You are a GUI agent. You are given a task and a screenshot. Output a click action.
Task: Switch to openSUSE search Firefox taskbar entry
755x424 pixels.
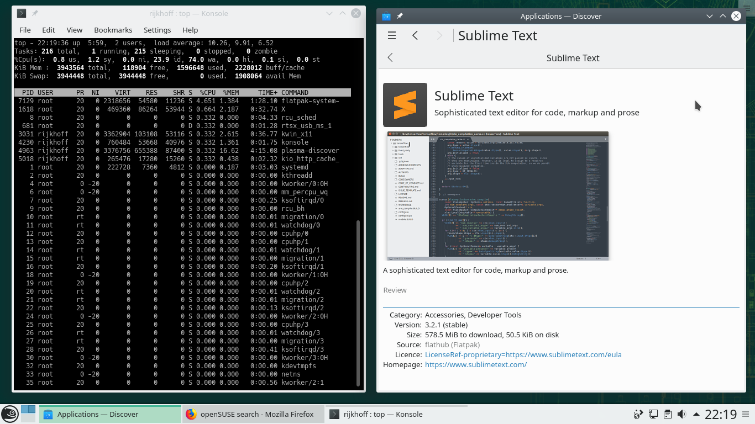[253, 414]
